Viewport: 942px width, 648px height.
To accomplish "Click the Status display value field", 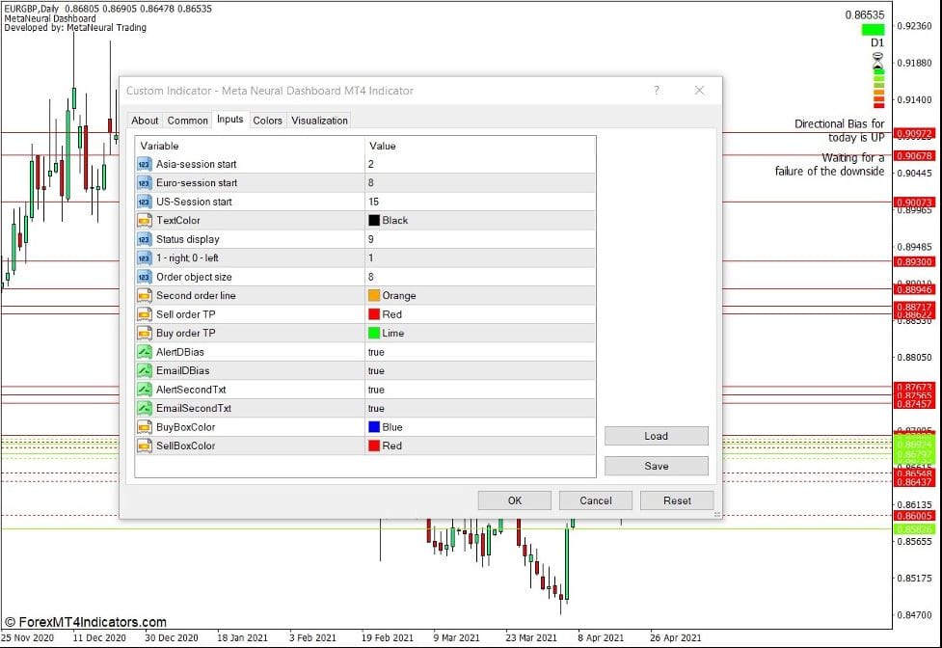I will (434, 238).
